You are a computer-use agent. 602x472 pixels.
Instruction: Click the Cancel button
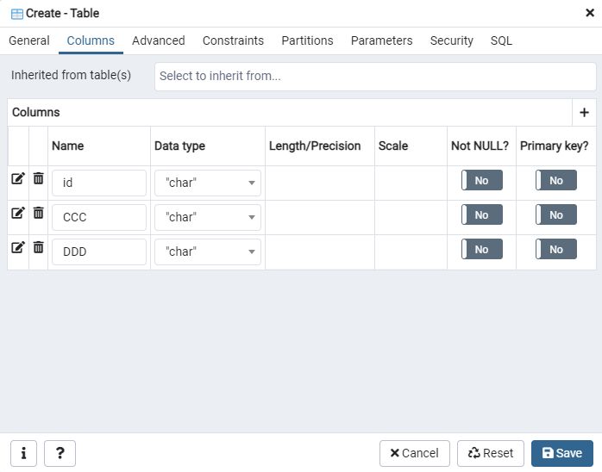tap(415, 453)
